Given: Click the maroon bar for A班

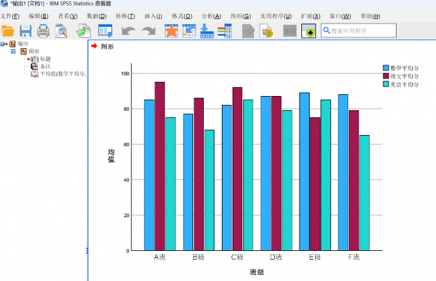Looking at the screenshot, I should click(160, 166).
